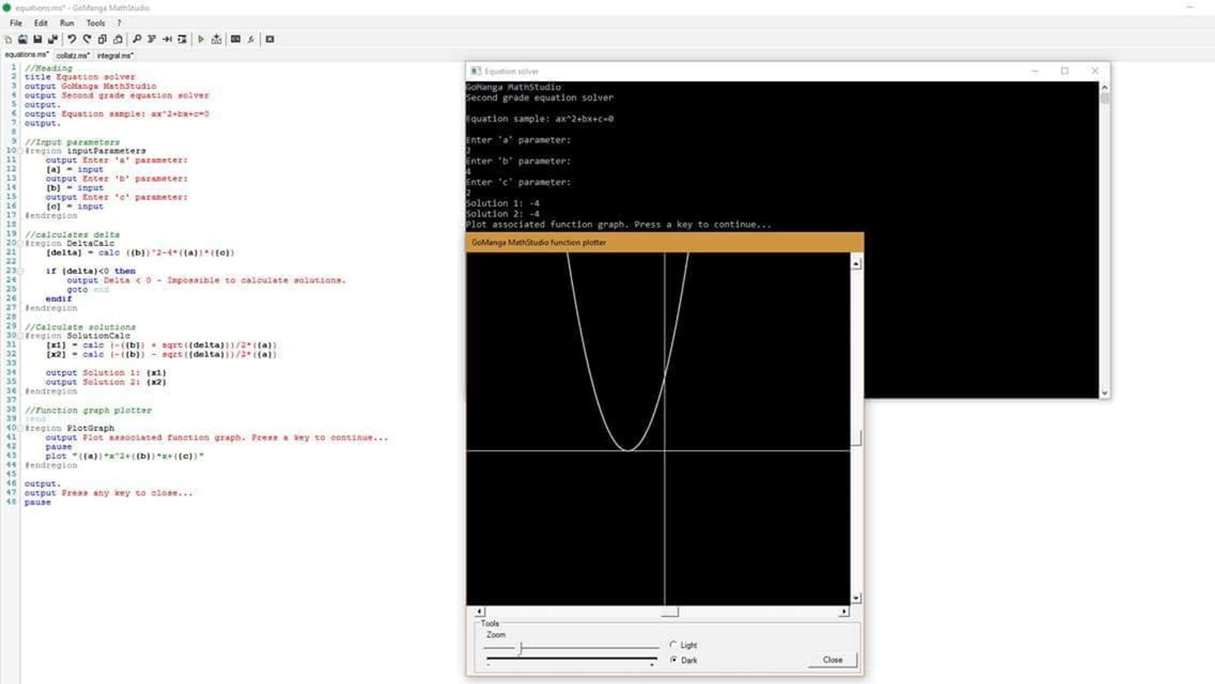
Task: Click the Close button in function plotter
Action: [x=832, y=660]
